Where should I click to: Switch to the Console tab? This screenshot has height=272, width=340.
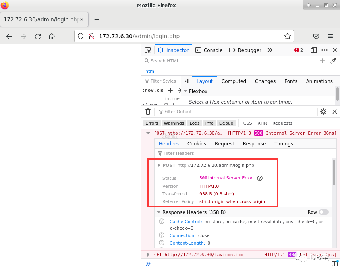click(x=209, y=50)
